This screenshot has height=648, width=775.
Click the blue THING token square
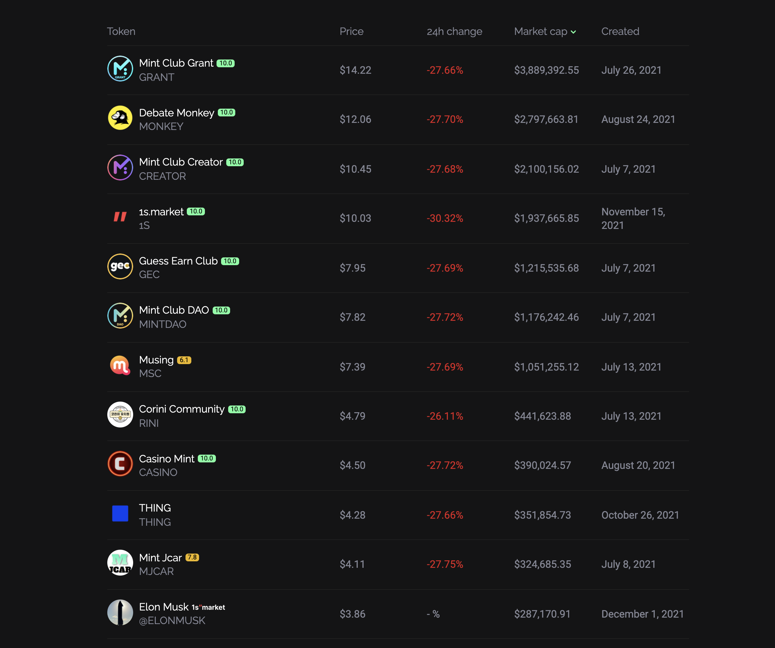point(120,513)
